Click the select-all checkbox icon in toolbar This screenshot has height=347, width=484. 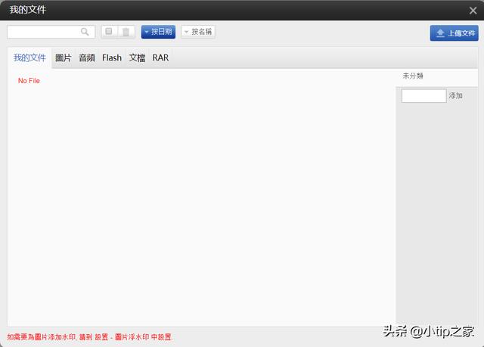(x=109, y=32)
